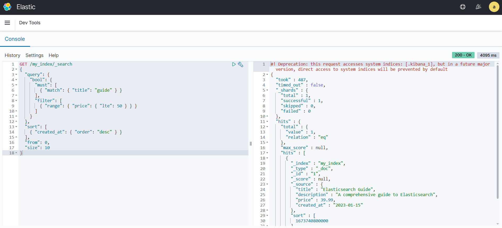Collapse the response "sort" array at line 29
This screenshot has width=502, height=228.
tap(267, 216)
